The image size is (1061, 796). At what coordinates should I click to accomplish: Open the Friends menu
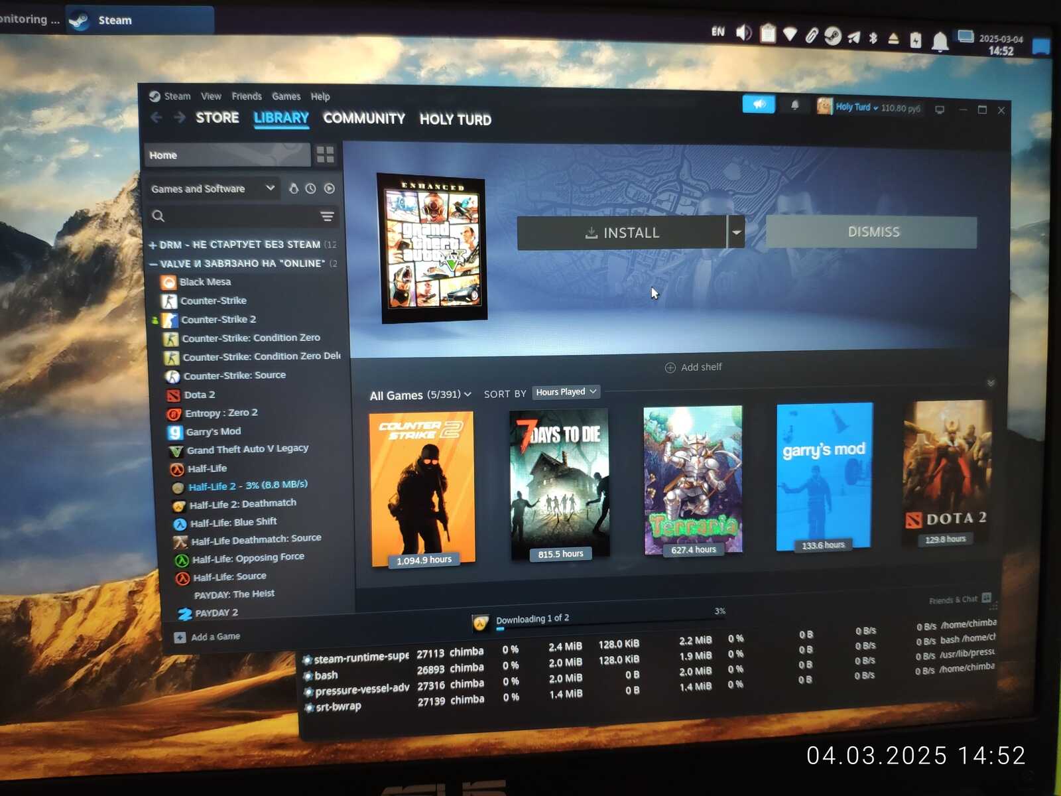pyautogui.click(x=247, y=96)
